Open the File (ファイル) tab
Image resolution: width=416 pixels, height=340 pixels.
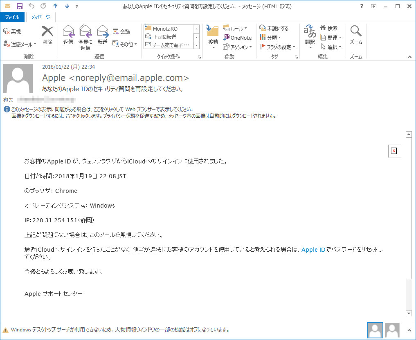click(12, 17)
